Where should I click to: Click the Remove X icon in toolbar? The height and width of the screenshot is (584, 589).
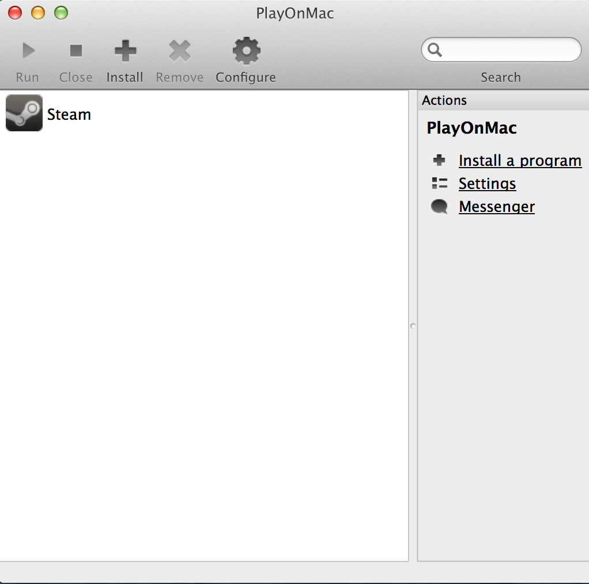180,50
